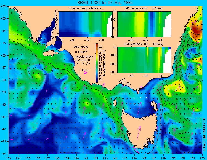
Task: Click Kangaroo Island on the map
Action: [50, 54]
